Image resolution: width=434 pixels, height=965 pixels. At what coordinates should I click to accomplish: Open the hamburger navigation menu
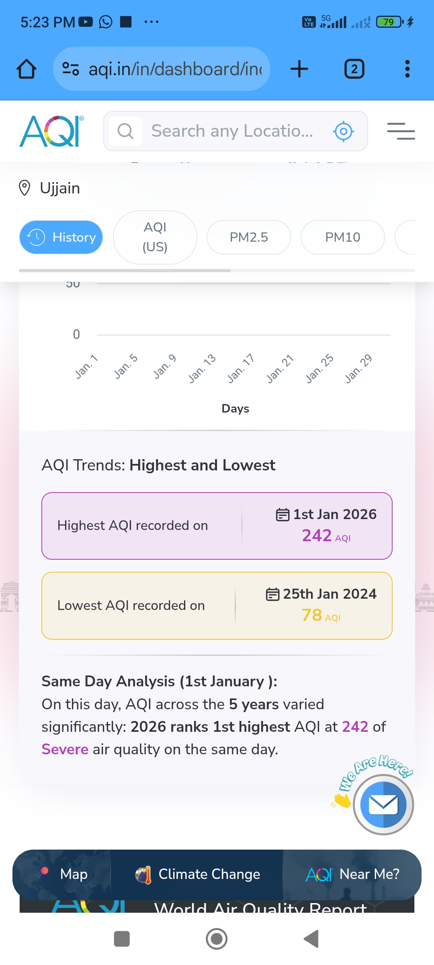tap(401, 131)
